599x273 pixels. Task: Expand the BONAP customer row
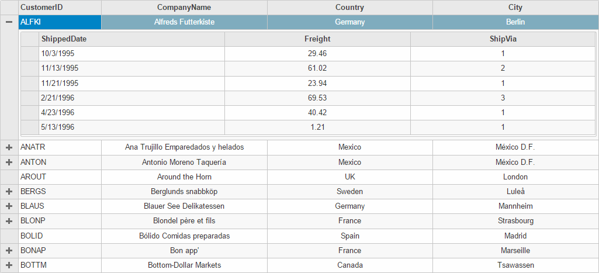click(x=9, y=250)
